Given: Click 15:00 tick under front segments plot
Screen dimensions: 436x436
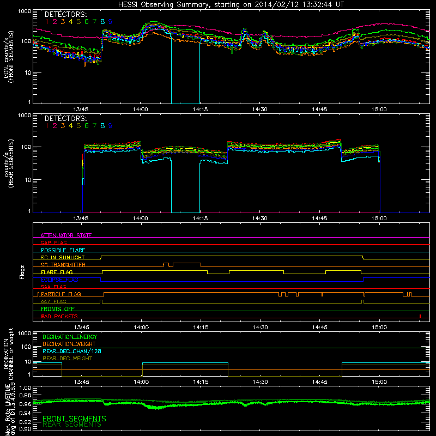Looking at the screenshot, I should click(379, 110).
